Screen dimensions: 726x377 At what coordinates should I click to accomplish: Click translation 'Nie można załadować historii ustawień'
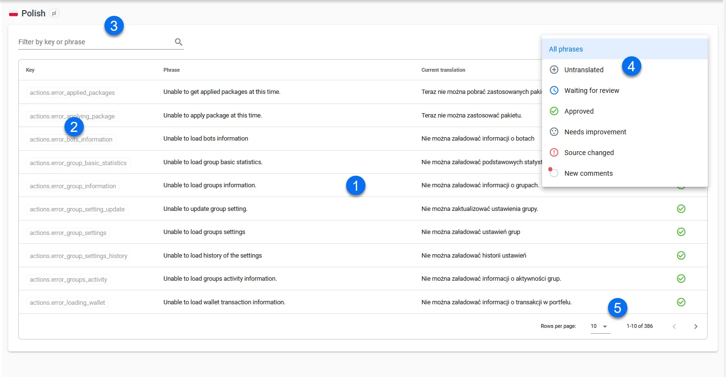(x=474, y=255)
